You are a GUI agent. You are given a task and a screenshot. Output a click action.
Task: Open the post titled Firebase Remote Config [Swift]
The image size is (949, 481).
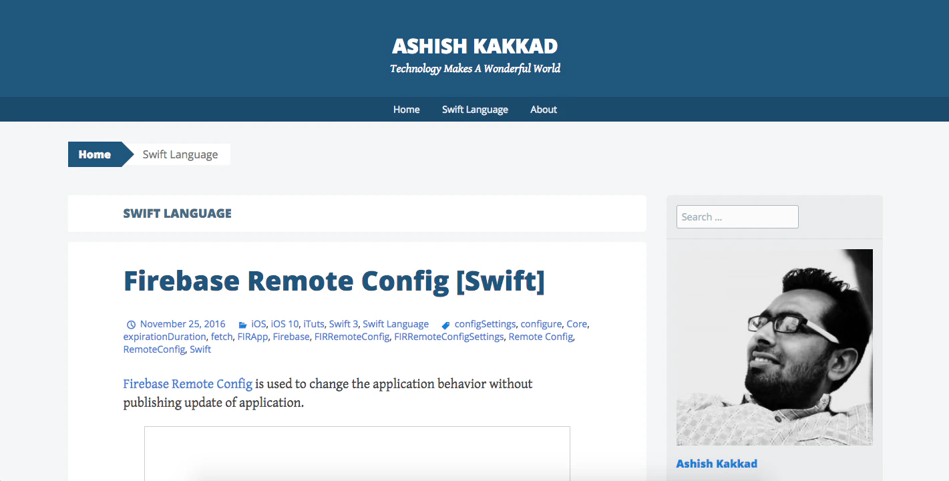tap(334, 281)
